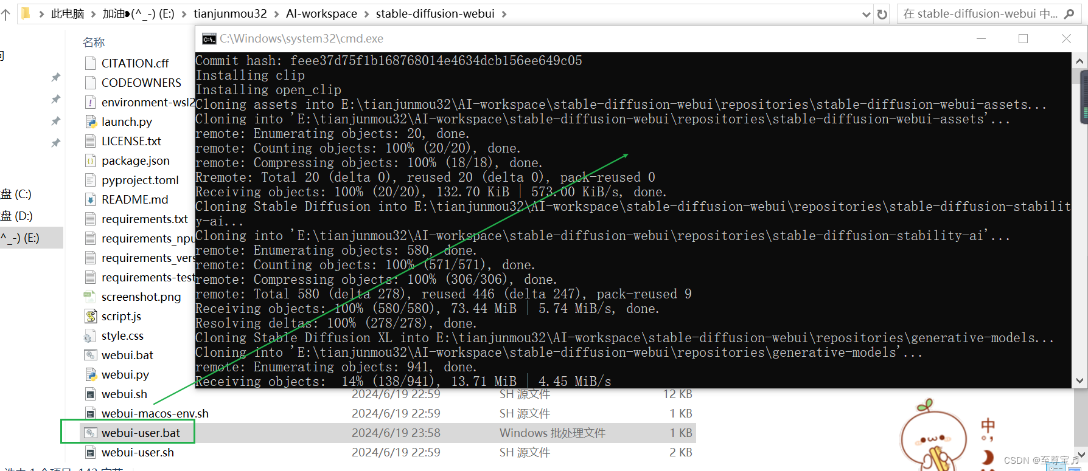Click the stable-diffusion-webui breadcrumb segment
This screenshot has width=1088, height=471.
click(x=435, y=13)
